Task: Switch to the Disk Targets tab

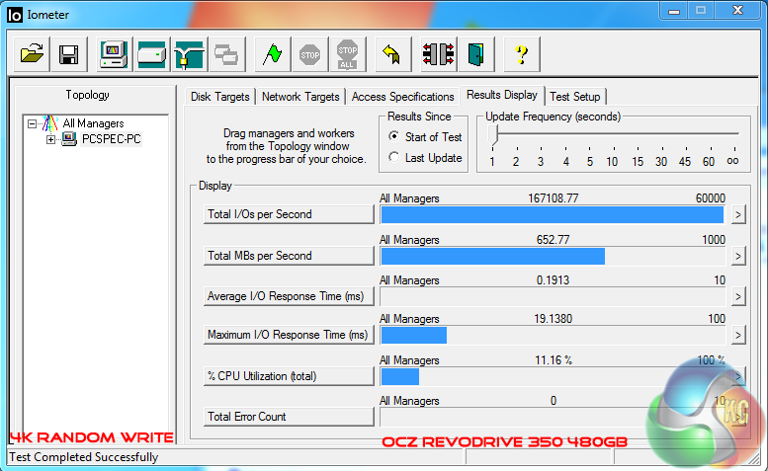Action: tap(219, 97)
